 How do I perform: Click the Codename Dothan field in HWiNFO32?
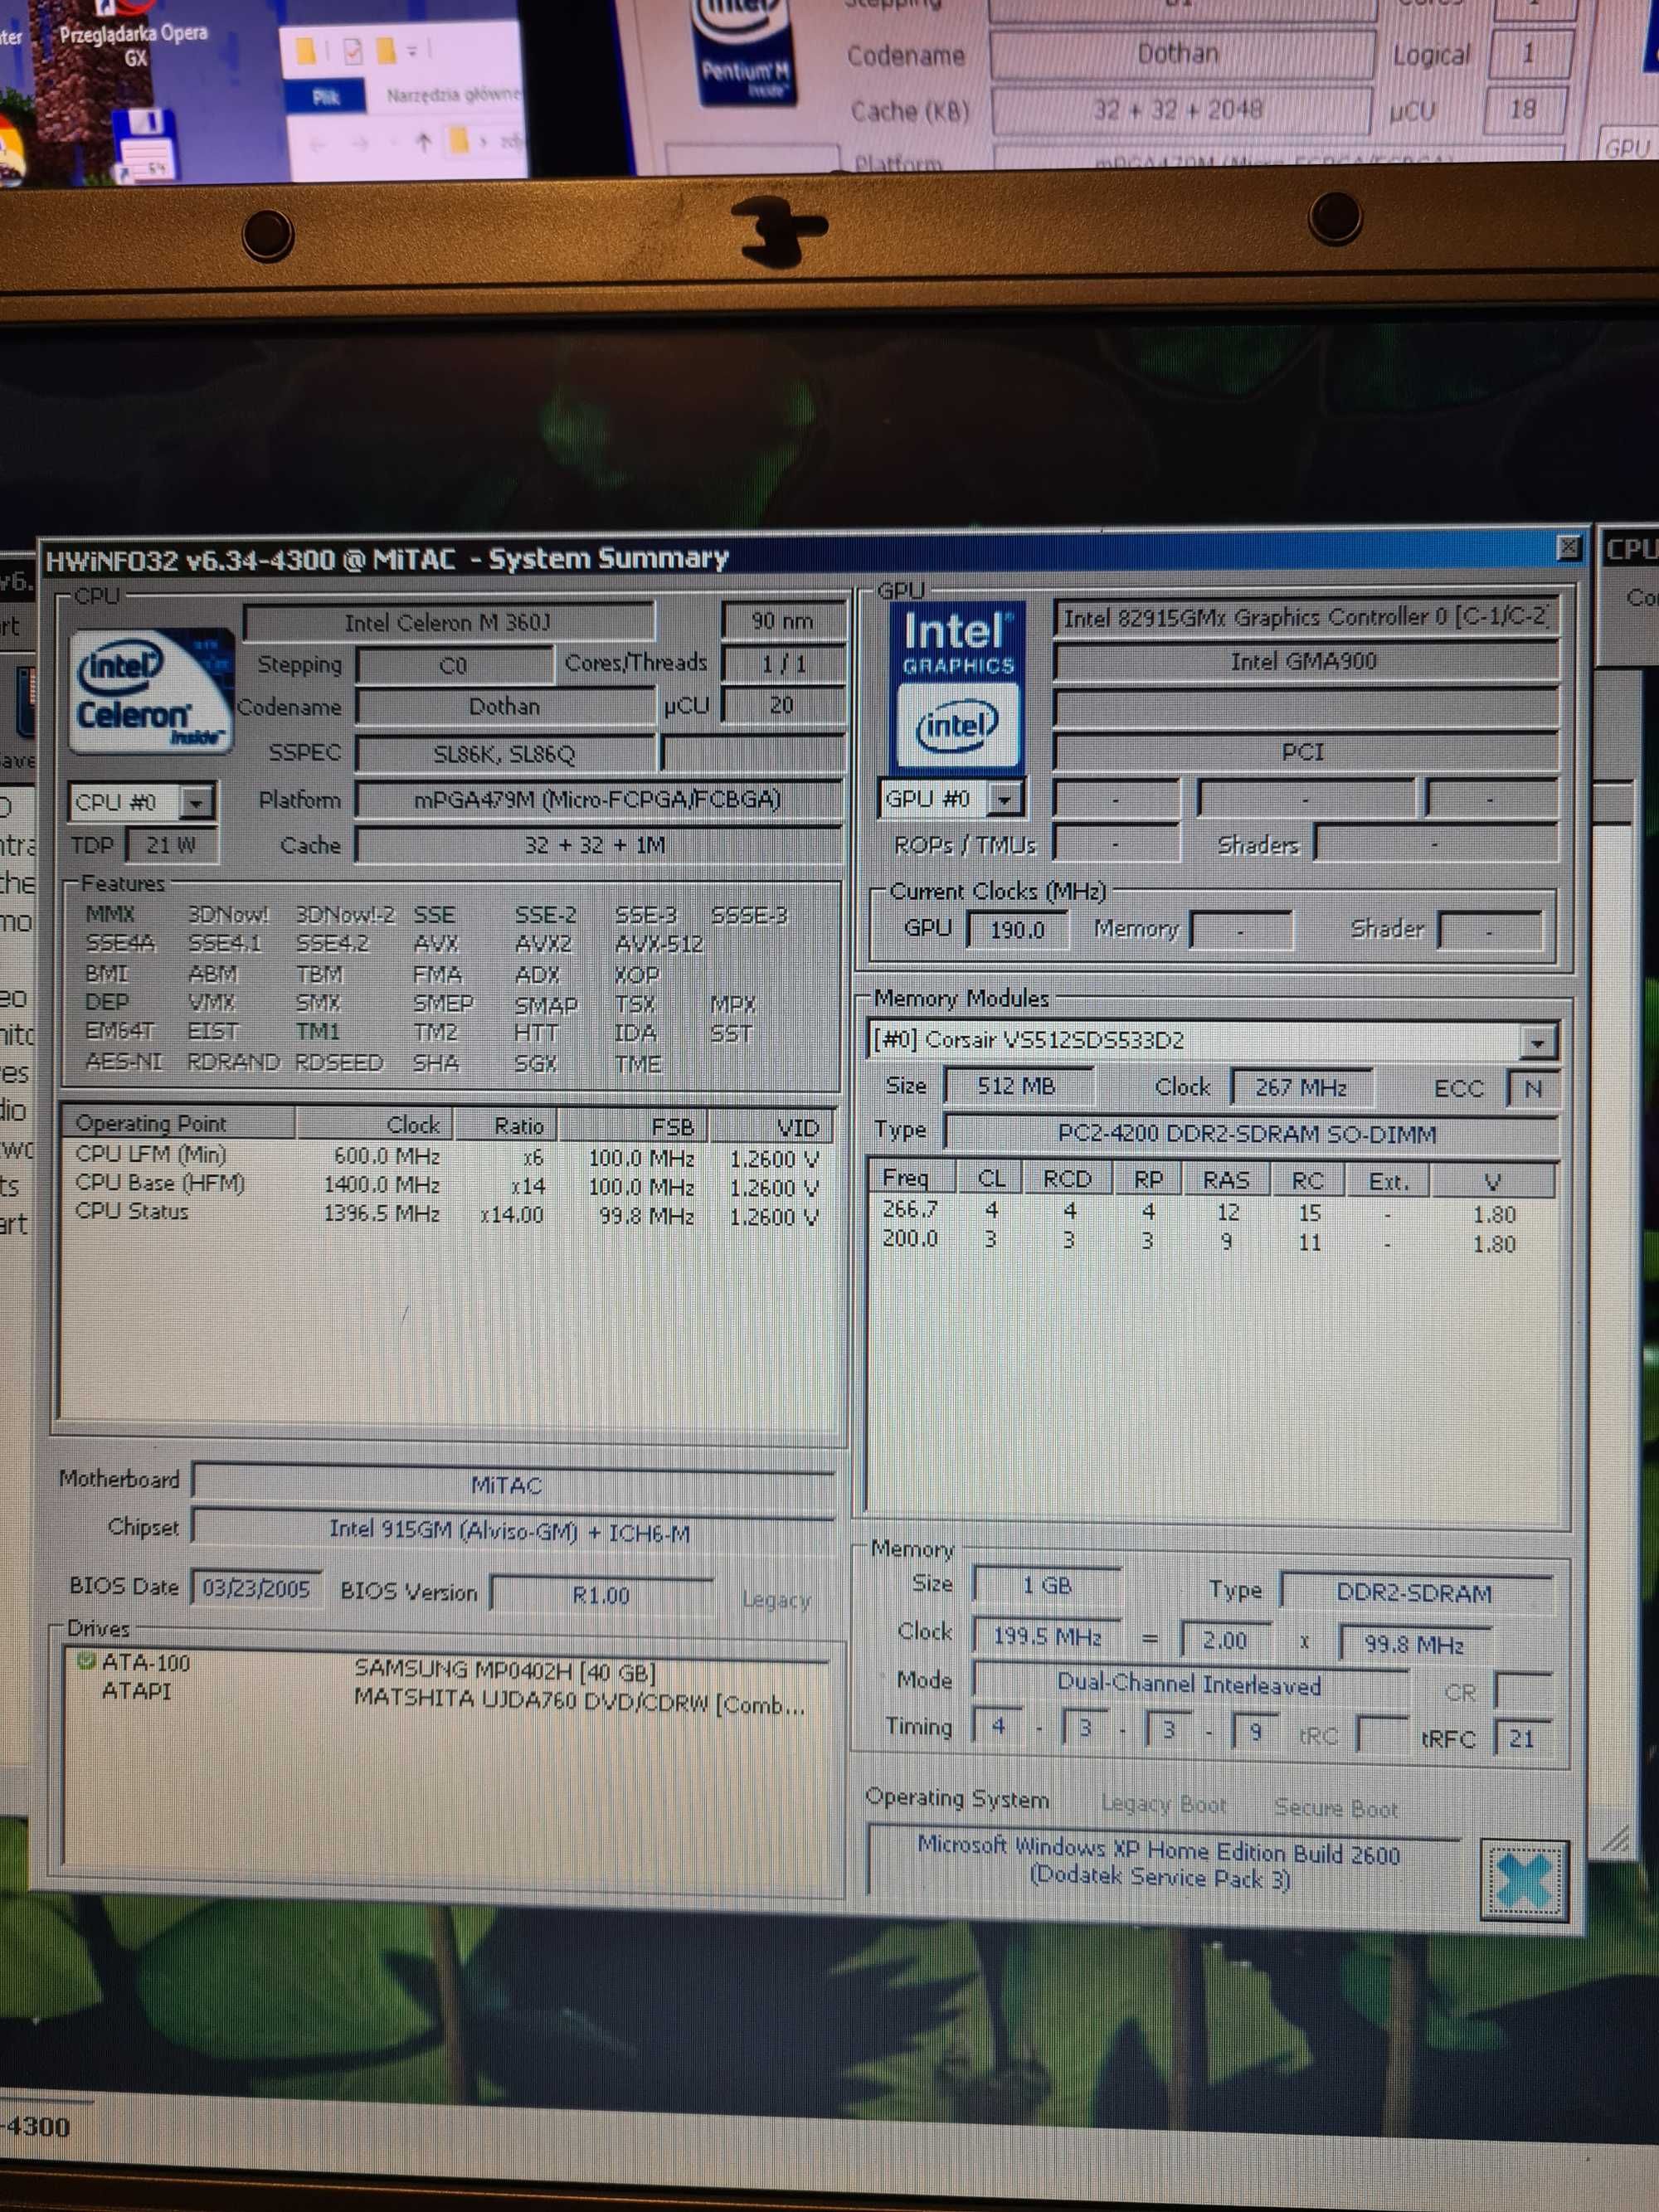(x=505, y=706)
